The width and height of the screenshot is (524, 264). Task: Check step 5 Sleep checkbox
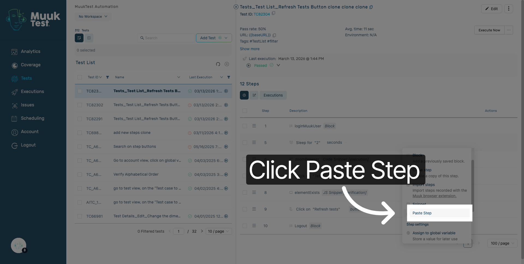[x=245, y=143]
